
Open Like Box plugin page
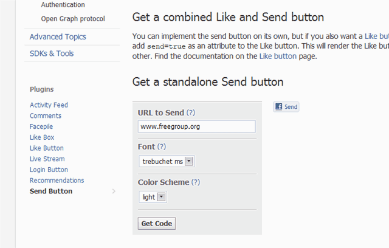(42, 137)
